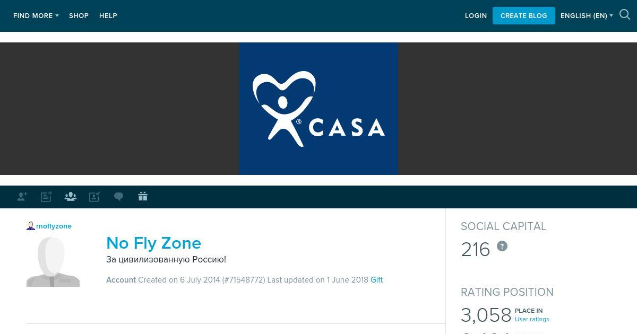Screen dimensions: 637x334
Task: Click the CASA banner image
Action: point(318,109)
